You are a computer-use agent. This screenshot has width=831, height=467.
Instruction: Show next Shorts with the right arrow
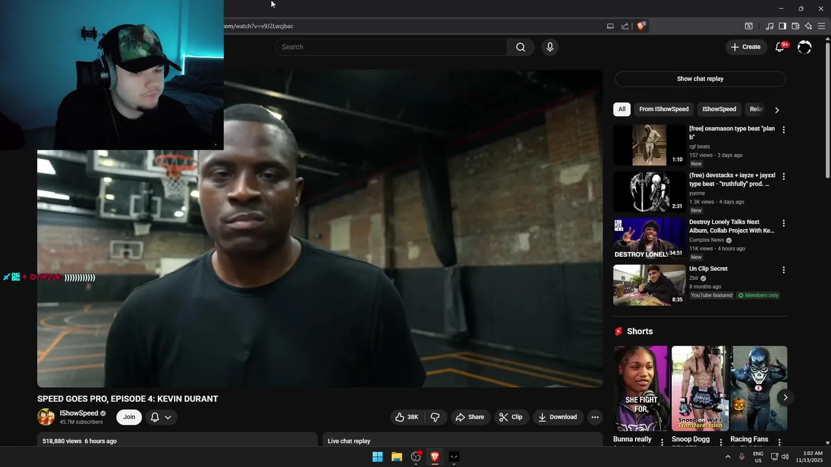785,398
